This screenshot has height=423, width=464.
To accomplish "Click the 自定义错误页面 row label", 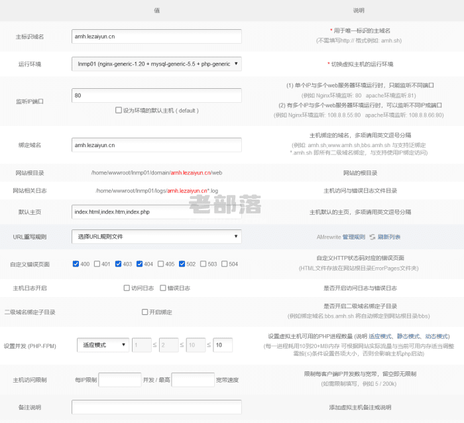I will (x=30, y=265).
